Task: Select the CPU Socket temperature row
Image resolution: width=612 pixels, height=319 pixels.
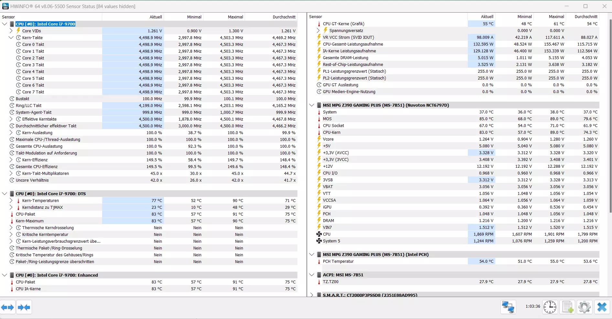Action: click(x=457, y=125)
